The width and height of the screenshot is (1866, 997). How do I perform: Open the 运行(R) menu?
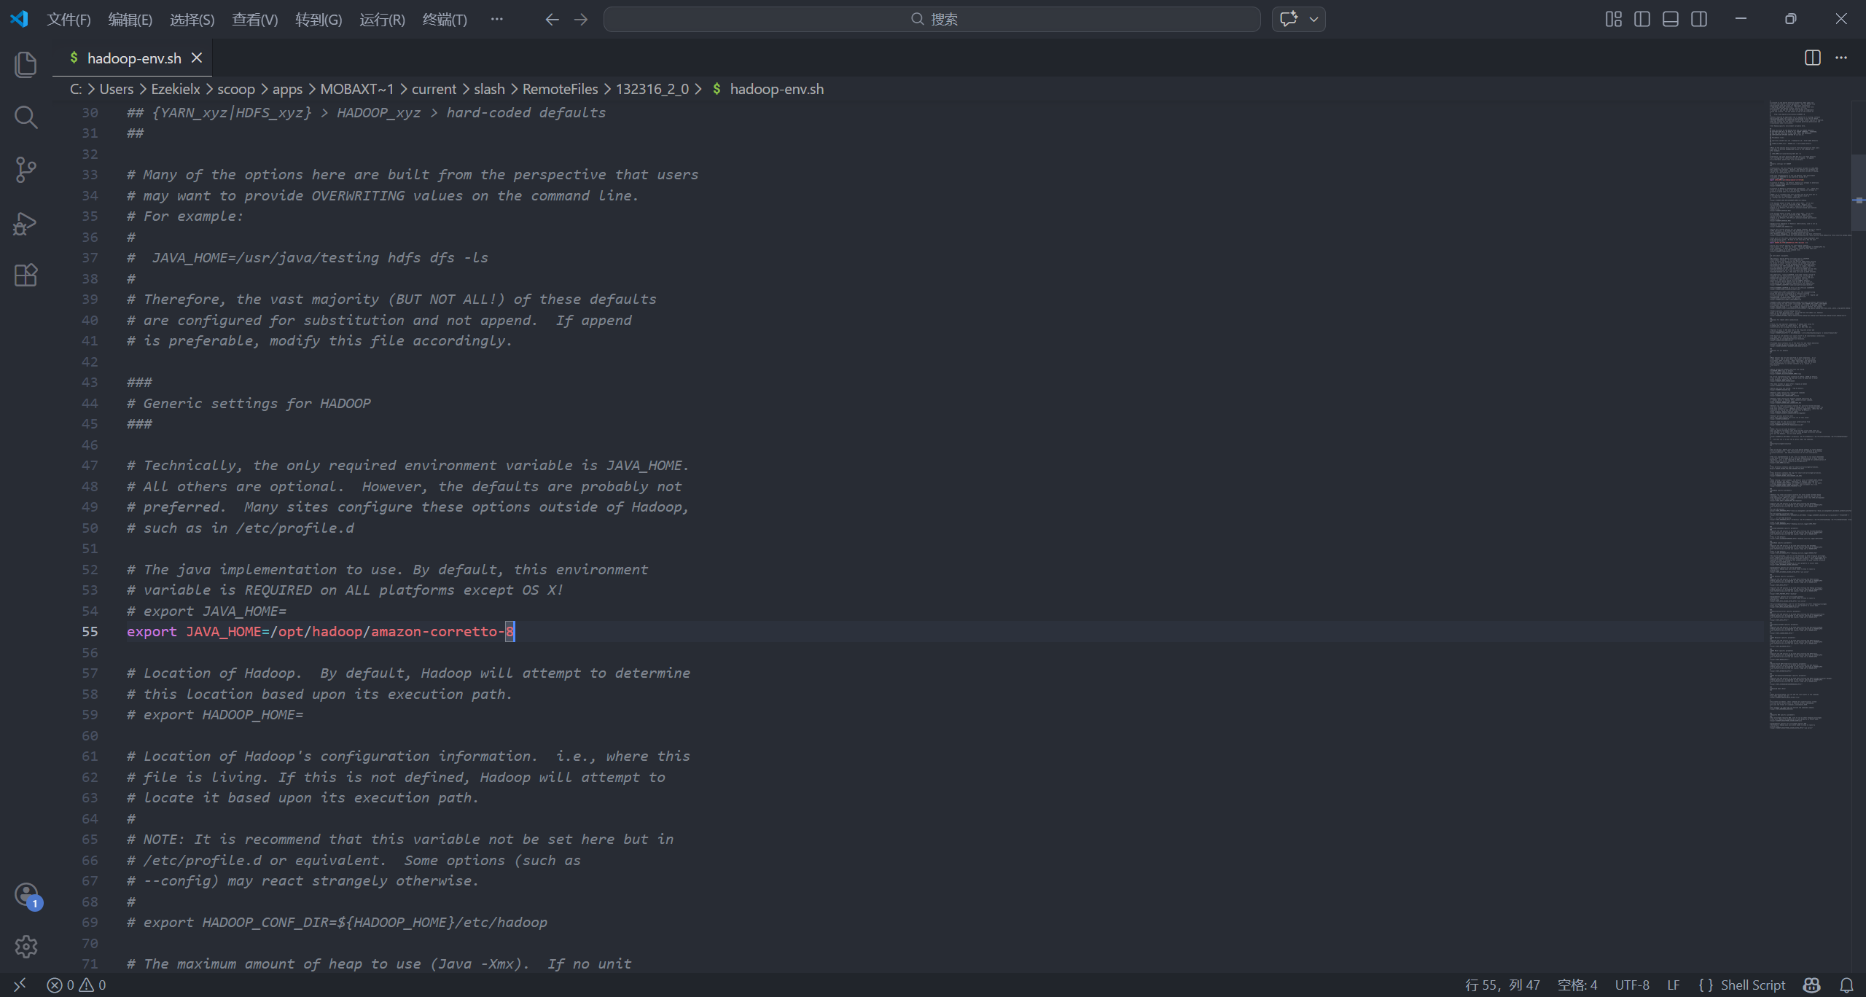coord(382,20)
